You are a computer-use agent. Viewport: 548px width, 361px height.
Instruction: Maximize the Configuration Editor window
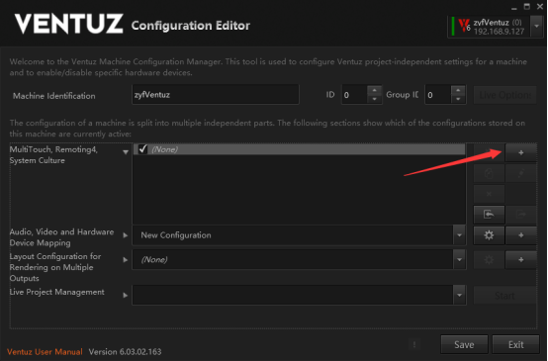coord(526,7)
